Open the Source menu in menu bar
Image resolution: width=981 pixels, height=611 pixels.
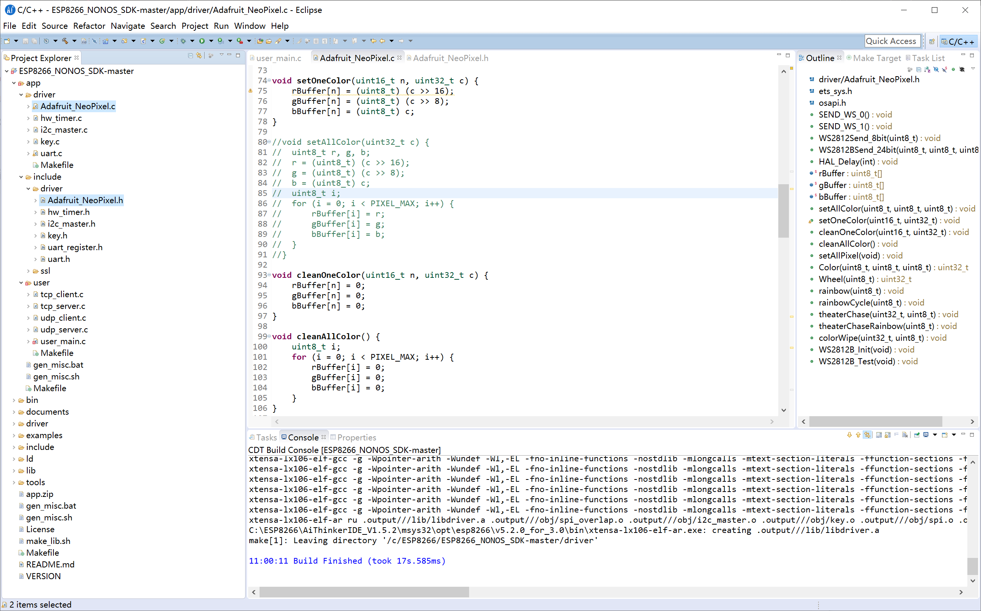coord(55,26)
